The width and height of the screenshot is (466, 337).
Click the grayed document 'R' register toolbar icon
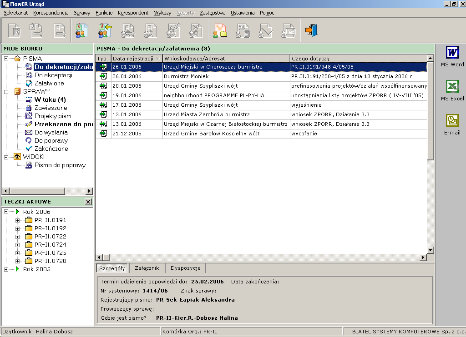click(14, 30)
